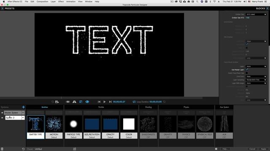Edit the Loop Duration timecode value
This screenshot has width=270, height=151.
tap(156, 102)
